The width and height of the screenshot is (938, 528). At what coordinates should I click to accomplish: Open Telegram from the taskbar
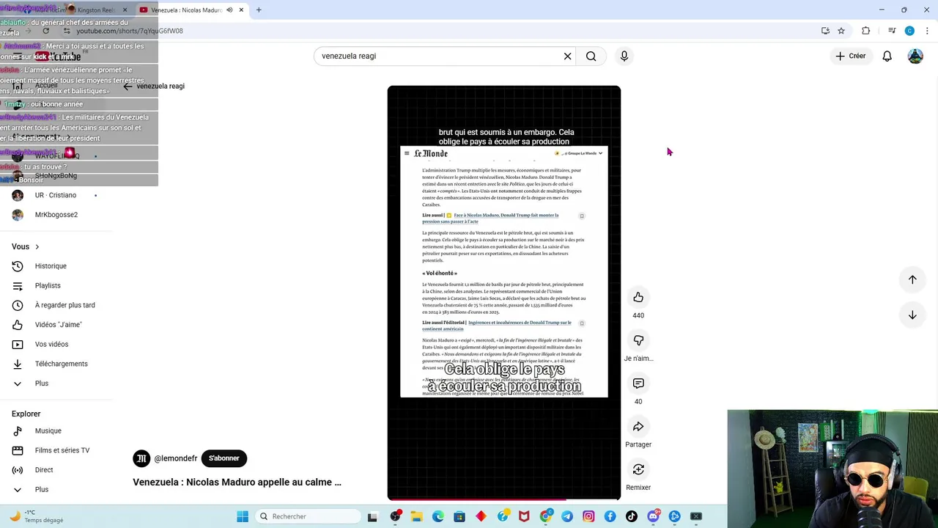tap(567, 516)
